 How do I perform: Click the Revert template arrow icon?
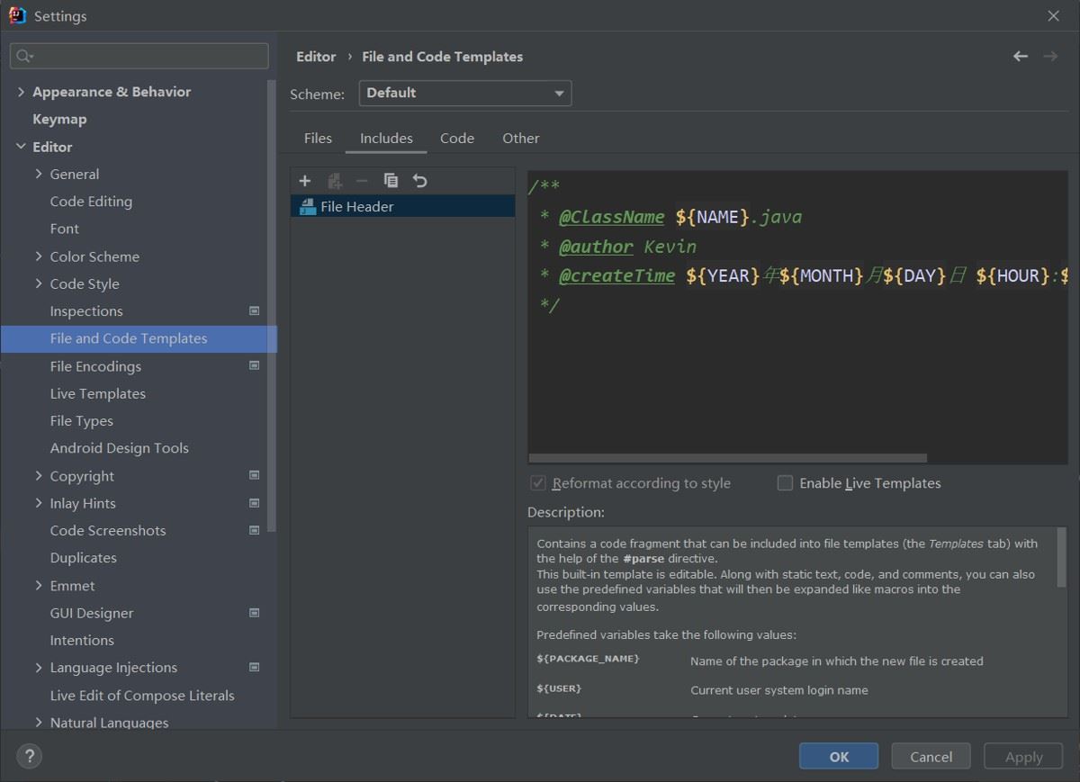click(419, 181)
